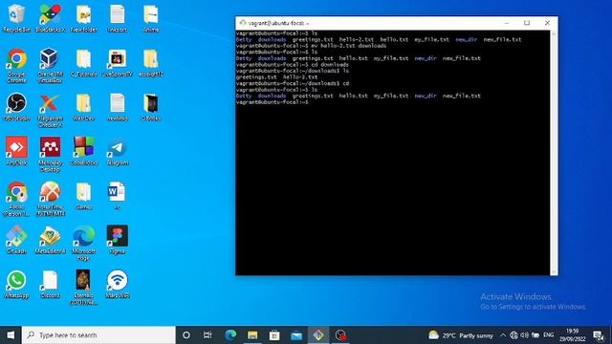Open the weather widget showing Partly sunny
This screenshot has width=612, height=344.
click(461, 335)
